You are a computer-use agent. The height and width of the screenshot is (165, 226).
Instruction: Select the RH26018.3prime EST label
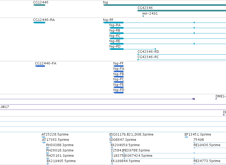[60, 150]
